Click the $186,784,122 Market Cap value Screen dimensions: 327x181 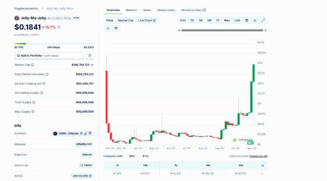(81, 65)
